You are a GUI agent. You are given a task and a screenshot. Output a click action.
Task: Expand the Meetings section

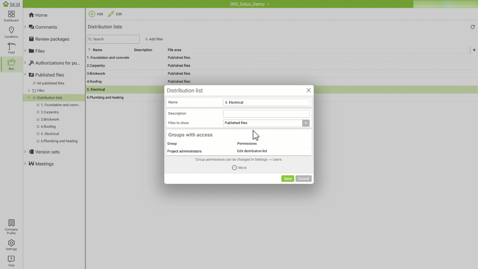[25, 164]
